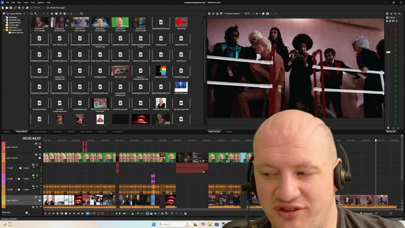Switch to the Video FX tab

click(x=71, y=131)
